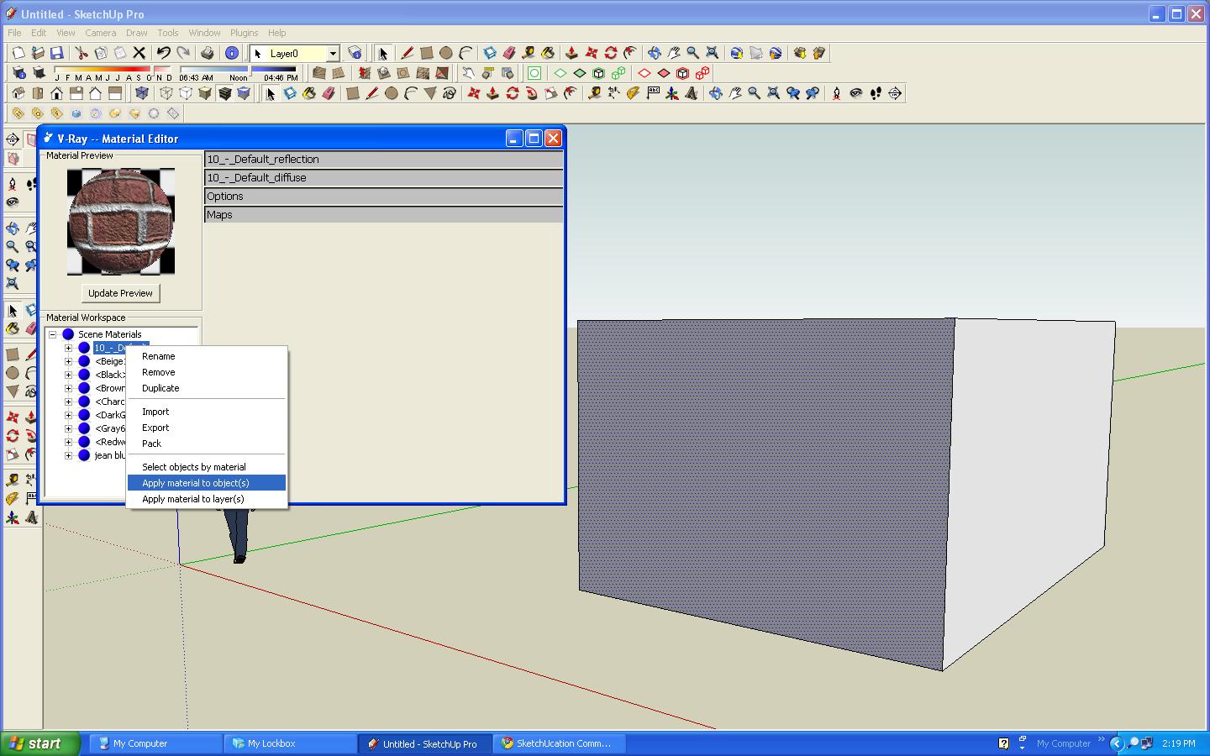
Task: Select the 3D Text tool icon
Action: coord(692,93)
